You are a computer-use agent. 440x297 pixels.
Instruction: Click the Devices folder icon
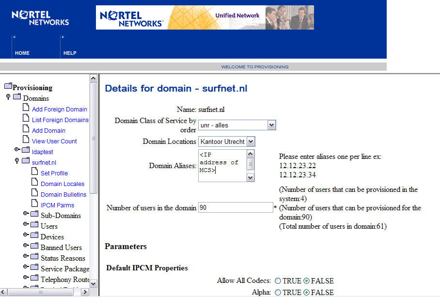[x=34, y=235]
